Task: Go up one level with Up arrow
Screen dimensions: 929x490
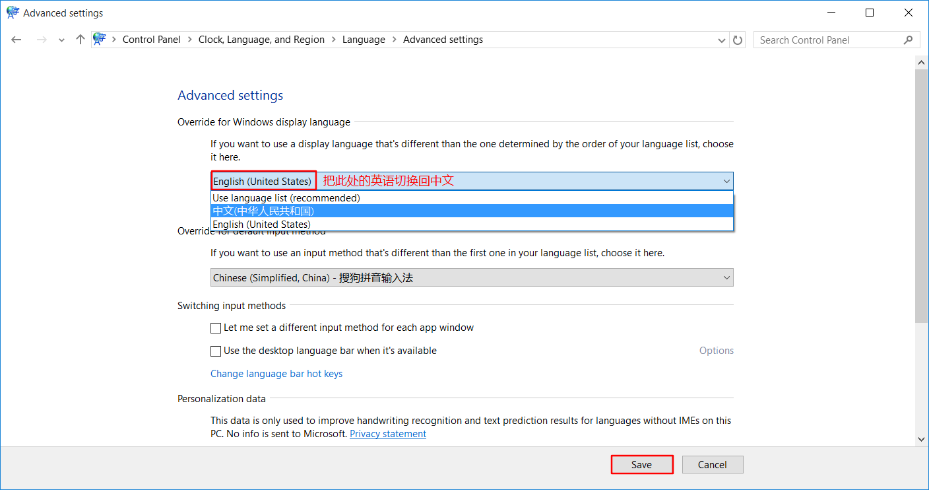Action: pos(80,40)
